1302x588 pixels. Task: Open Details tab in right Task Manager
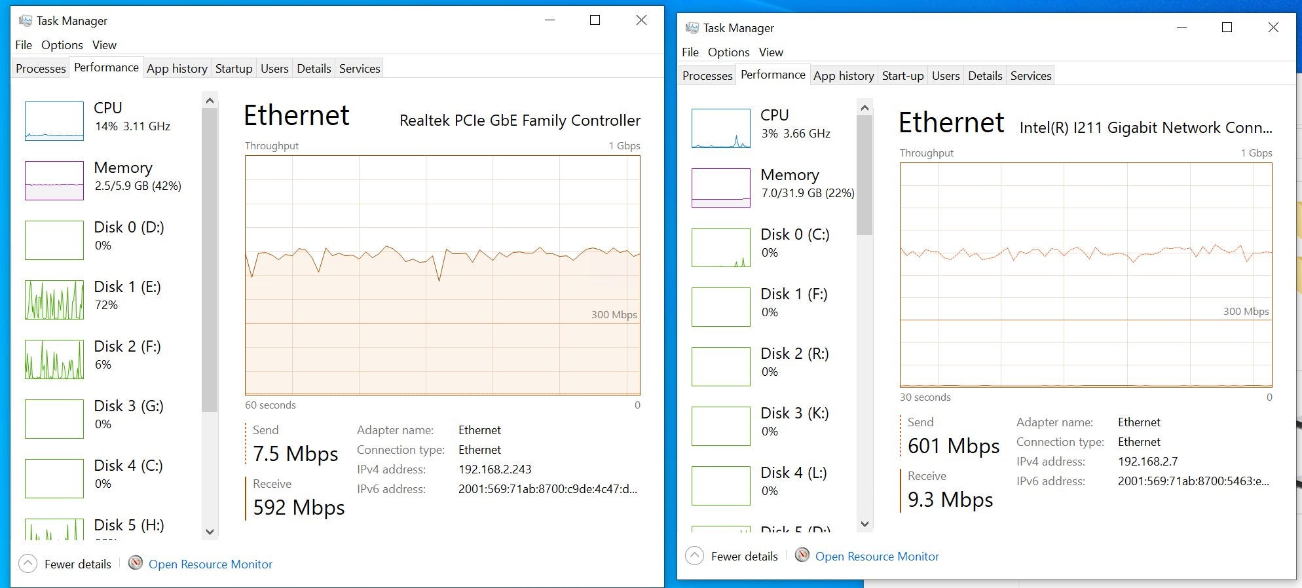pyautogui.click(x=985, y=76)
